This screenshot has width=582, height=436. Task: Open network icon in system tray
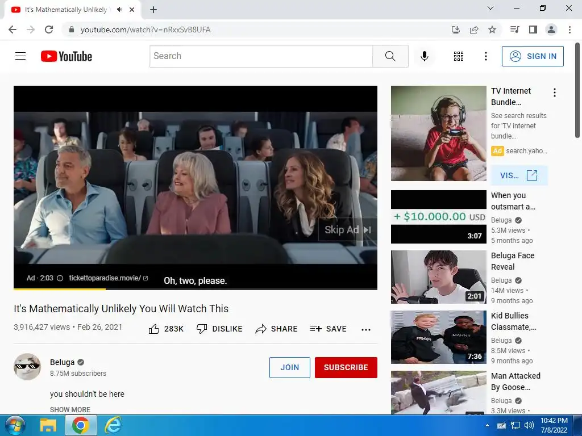pyautogui.click(x=515, y=425)
